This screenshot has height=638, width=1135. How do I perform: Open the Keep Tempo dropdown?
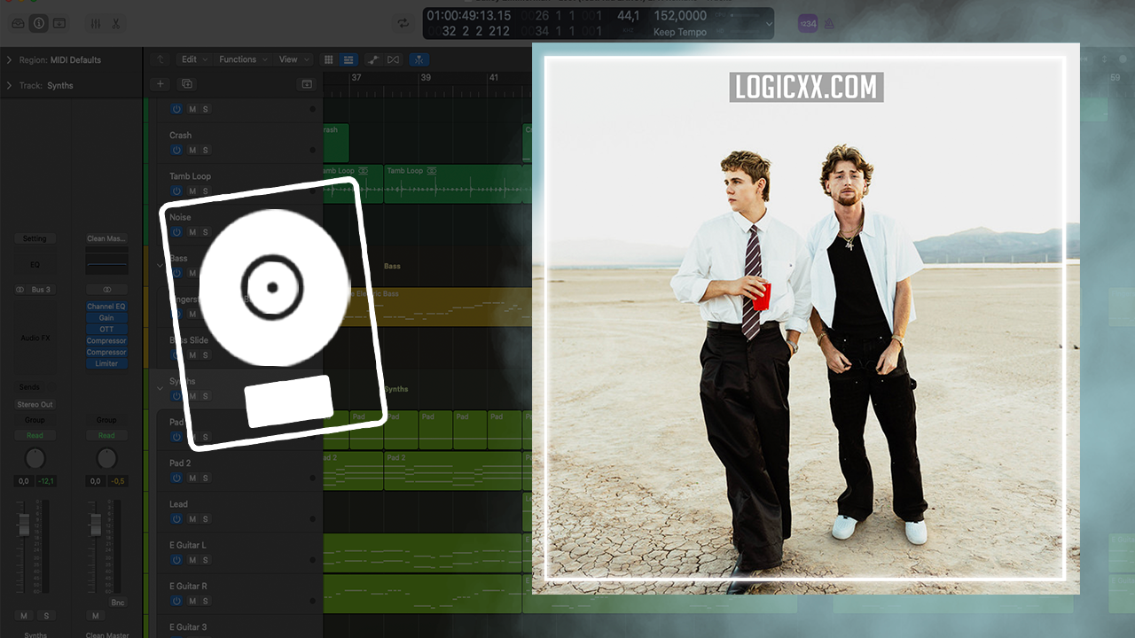(680, 32)
